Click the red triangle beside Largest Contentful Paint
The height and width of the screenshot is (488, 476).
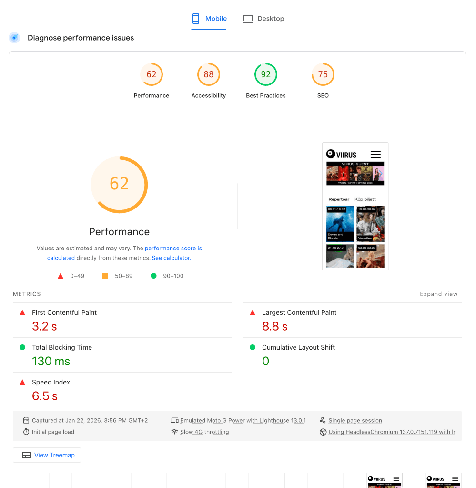click(x=252, y=312)
